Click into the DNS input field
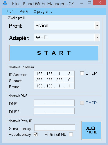Viewport: 108px width, 145px height. coord(54,103)
